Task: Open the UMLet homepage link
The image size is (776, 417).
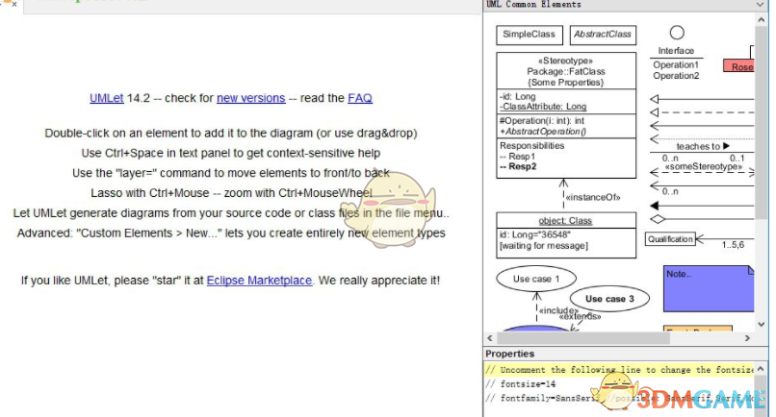Action: (107, 98)
